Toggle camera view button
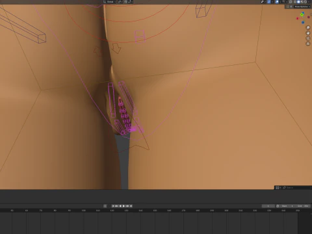 click(x=308, y=38)
